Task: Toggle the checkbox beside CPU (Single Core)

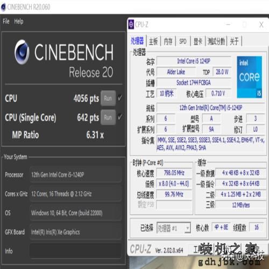Action: click(x=120, y=117)
